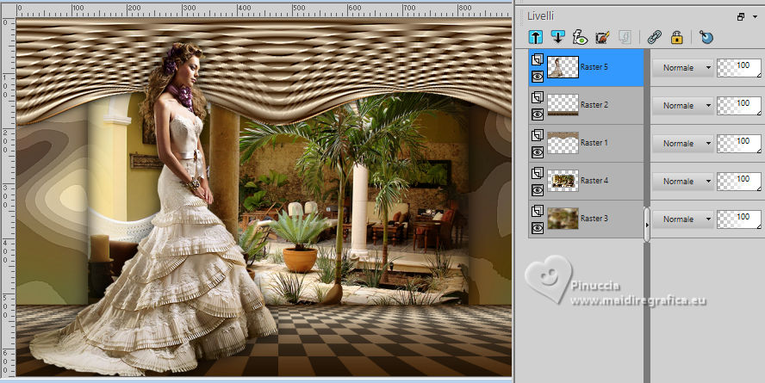Image resolution: width=765 pixels, height=383 pixels.
Task: Click the move layer up icon
Action: point(535,37)
